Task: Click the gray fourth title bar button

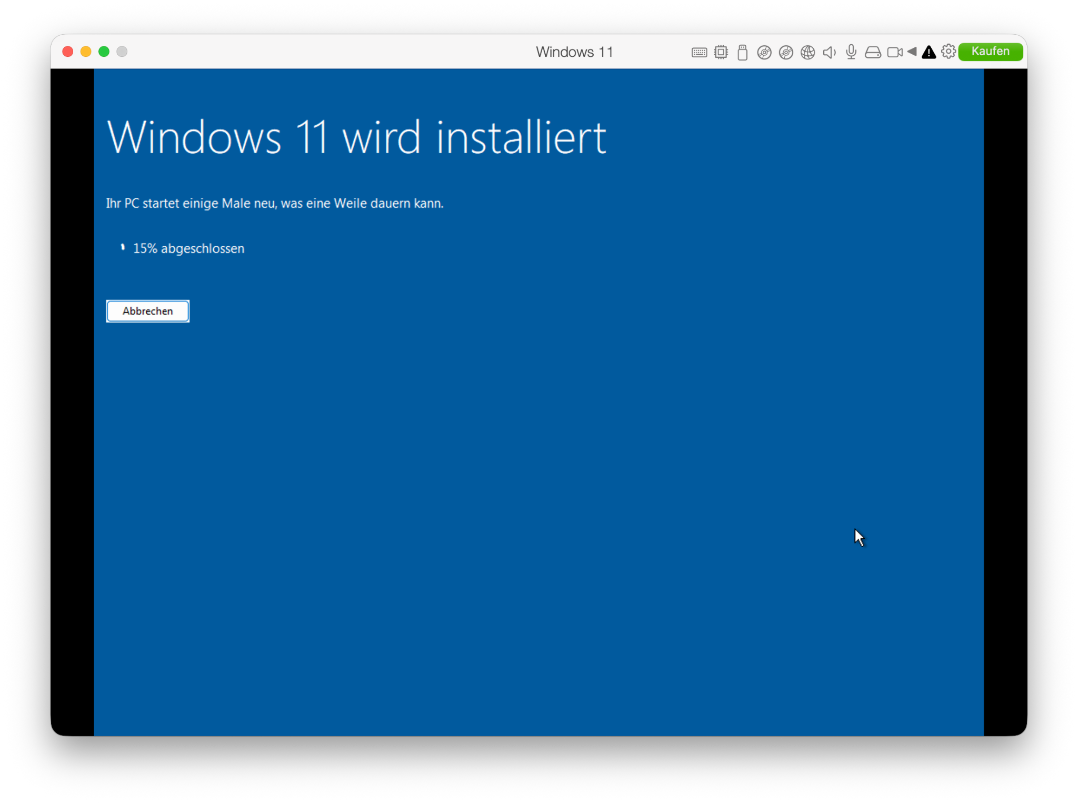Action: [x=122, y=52]
